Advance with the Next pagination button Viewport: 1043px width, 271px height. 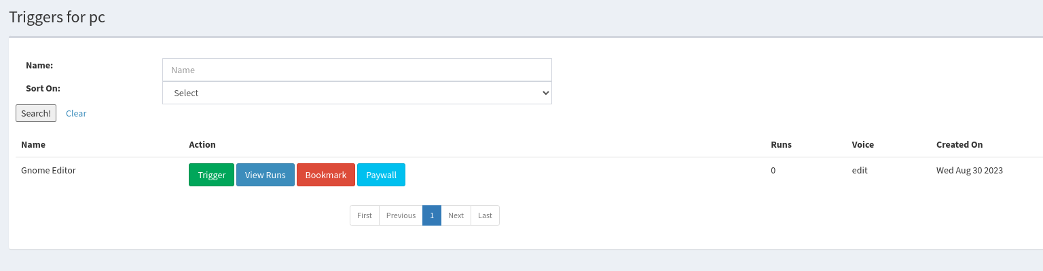pos(456,215)
